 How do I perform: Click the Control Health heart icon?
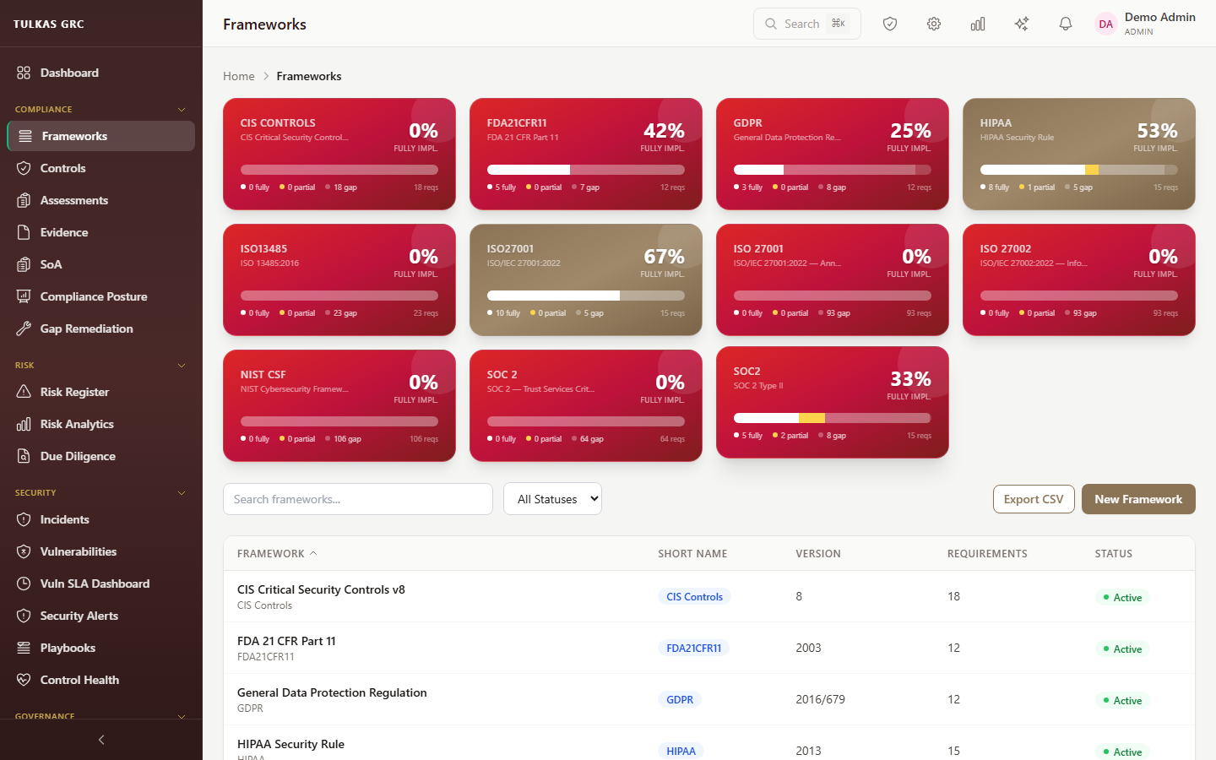point(24,680)
